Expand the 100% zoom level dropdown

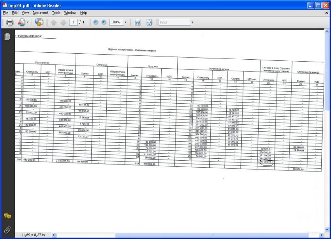click(x=125, y=23)
